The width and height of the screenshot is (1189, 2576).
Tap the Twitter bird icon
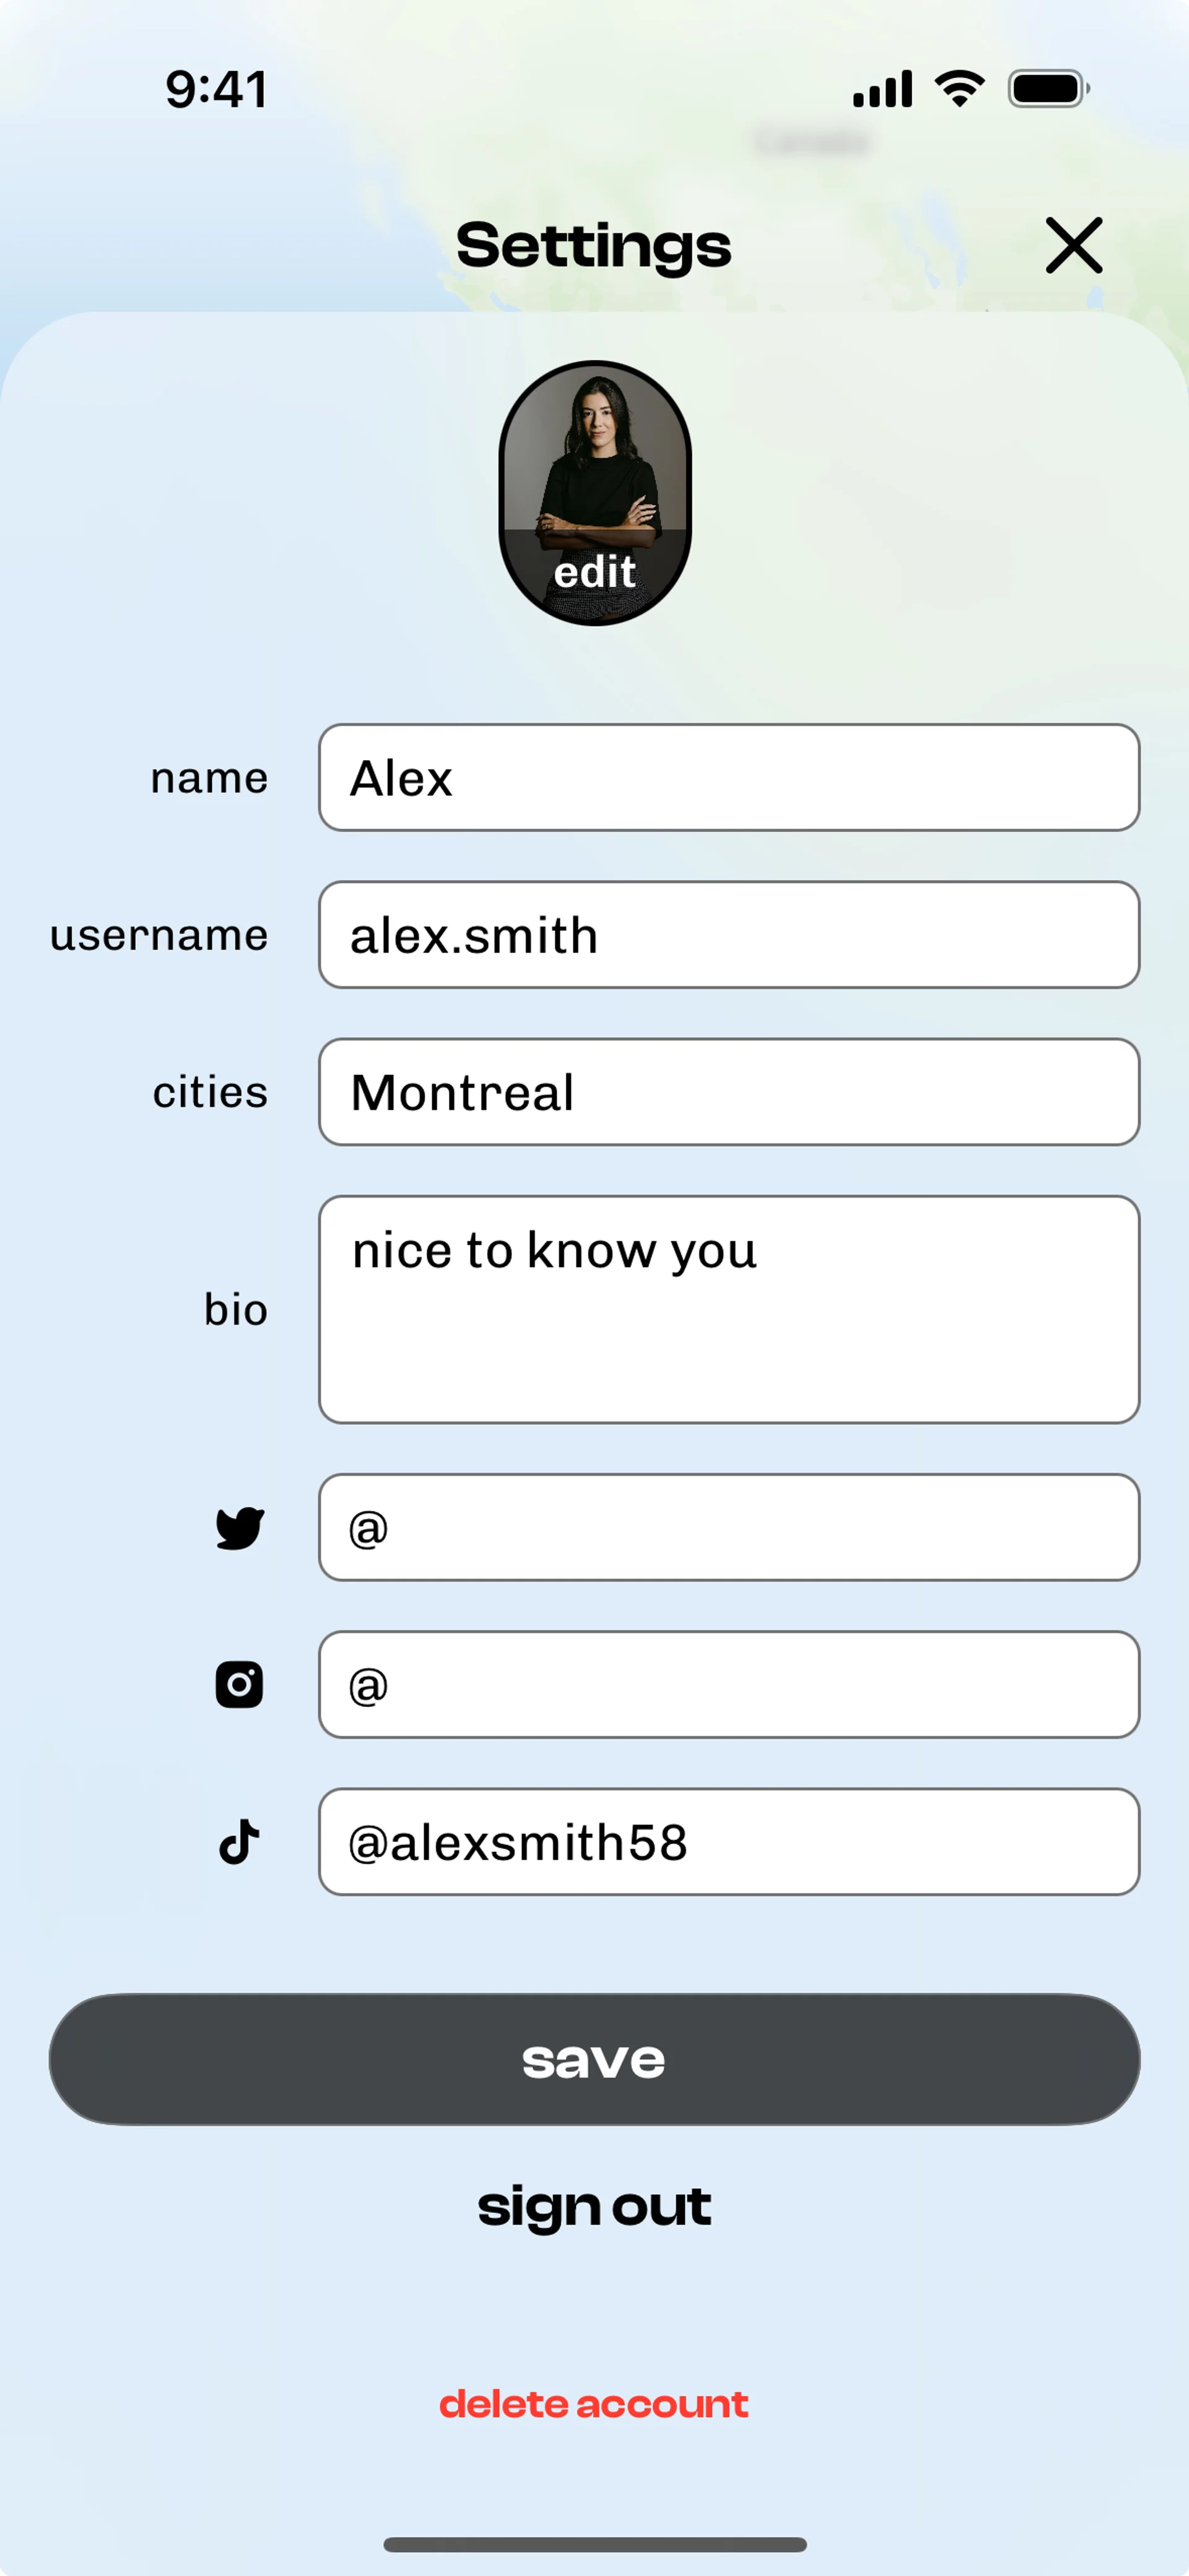click(240, 1528)
